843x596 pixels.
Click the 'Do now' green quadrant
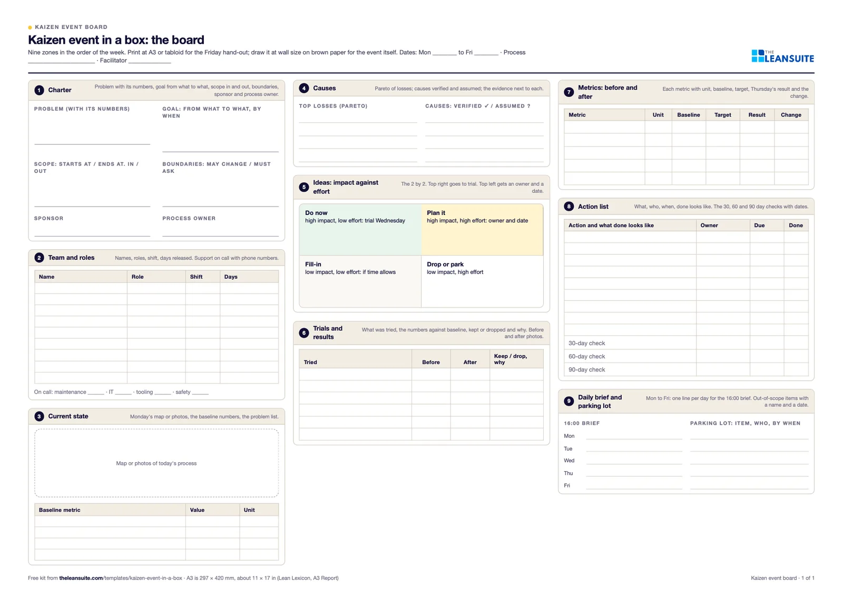(360, 230)
